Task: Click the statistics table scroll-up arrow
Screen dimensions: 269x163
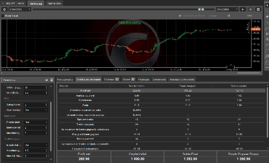Action: click(x=268, y=85)
